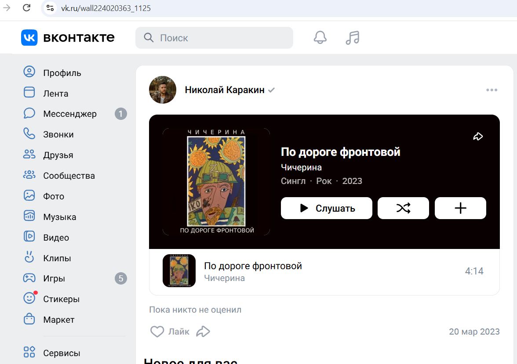Click the address bar URL vk.ru/wall224020363_1125

tap(106, 8)
